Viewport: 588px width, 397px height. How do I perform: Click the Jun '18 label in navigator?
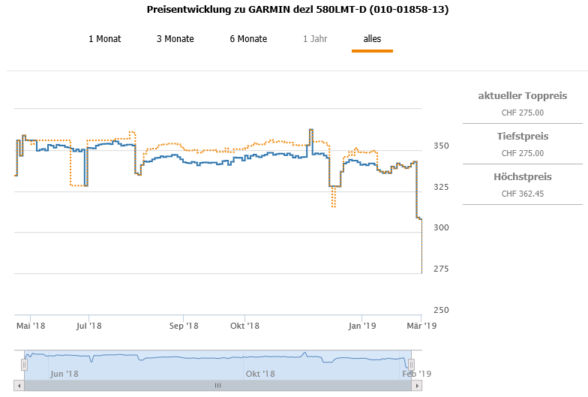[64, 374]
